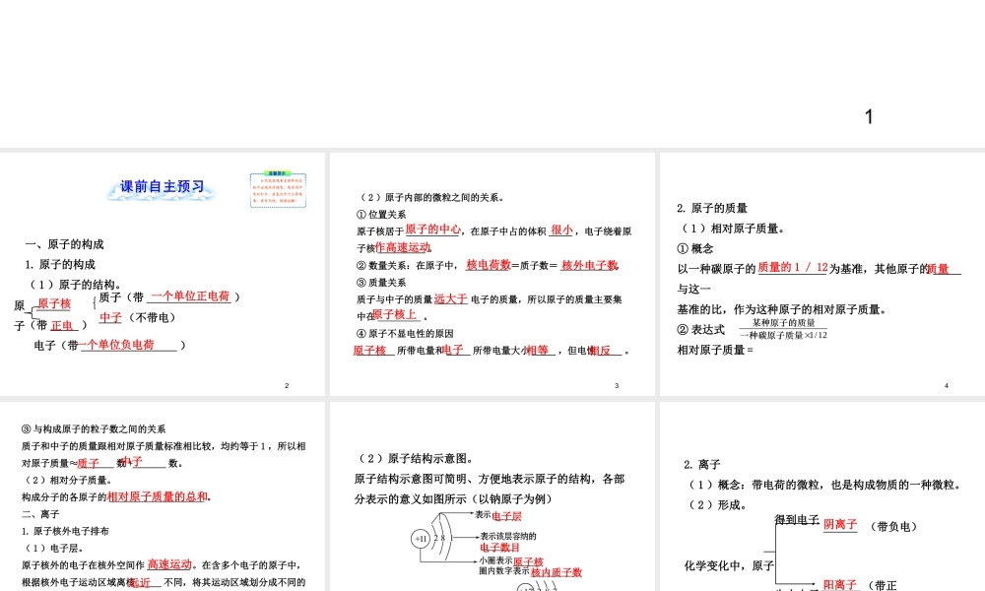
Task: Click the label ② 表达式
Action: coord(700,329)
